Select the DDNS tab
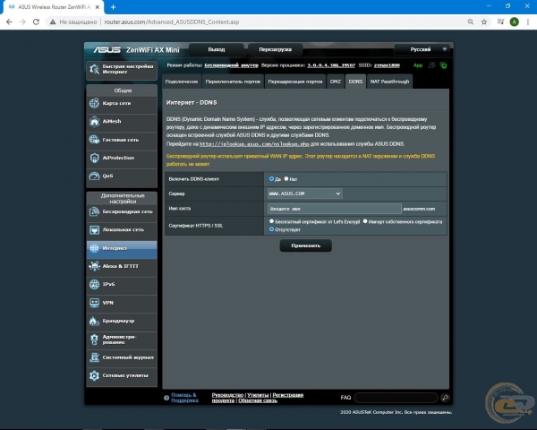Screen dimensions: 537x430 pos(355,82)
